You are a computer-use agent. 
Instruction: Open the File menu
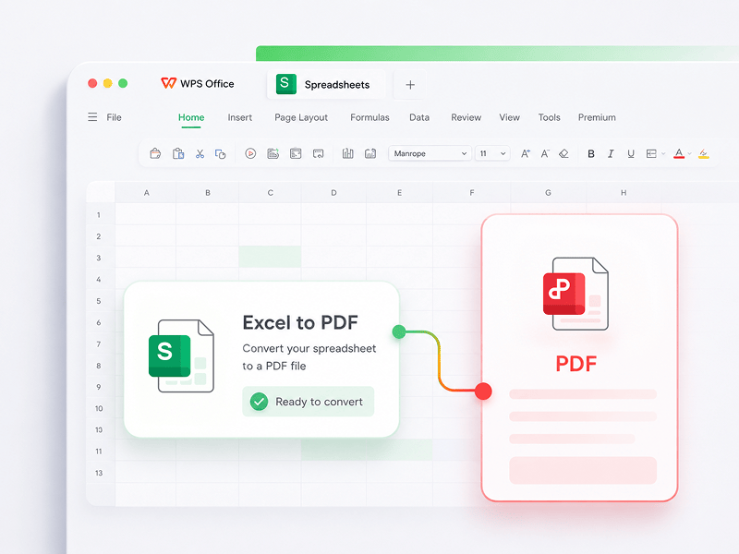pyautogui.click(x=114, y=117)
